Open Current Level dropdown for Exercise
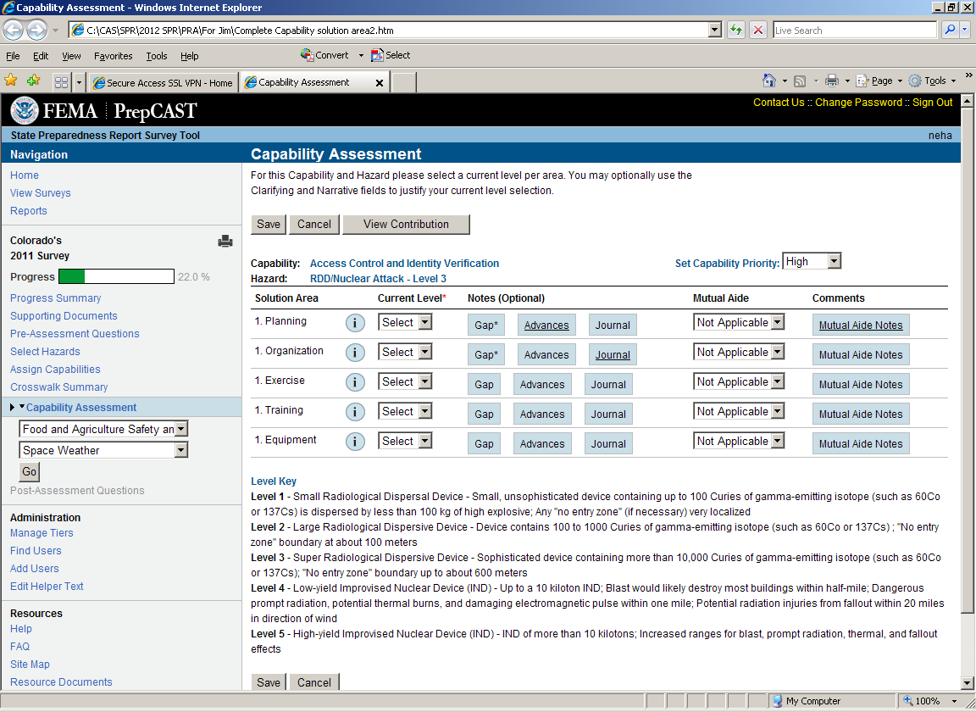This screenshot has height=712, width=976. [x=405, y=382]
